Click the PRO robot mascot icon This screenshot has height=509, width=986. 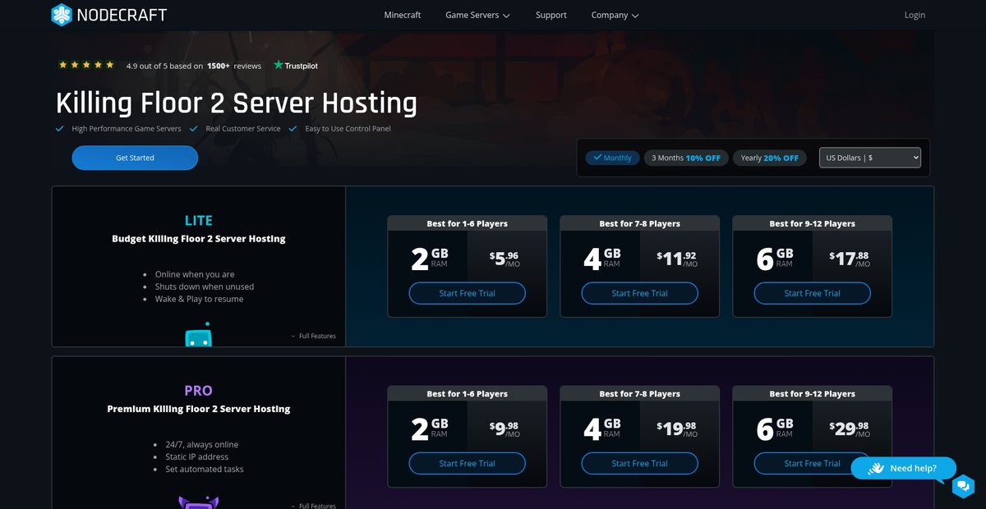coord(198,502)
